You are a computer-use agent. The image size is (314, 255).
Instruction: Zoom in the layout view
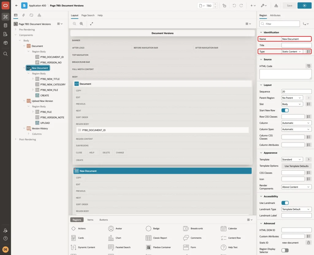[81, 24]
